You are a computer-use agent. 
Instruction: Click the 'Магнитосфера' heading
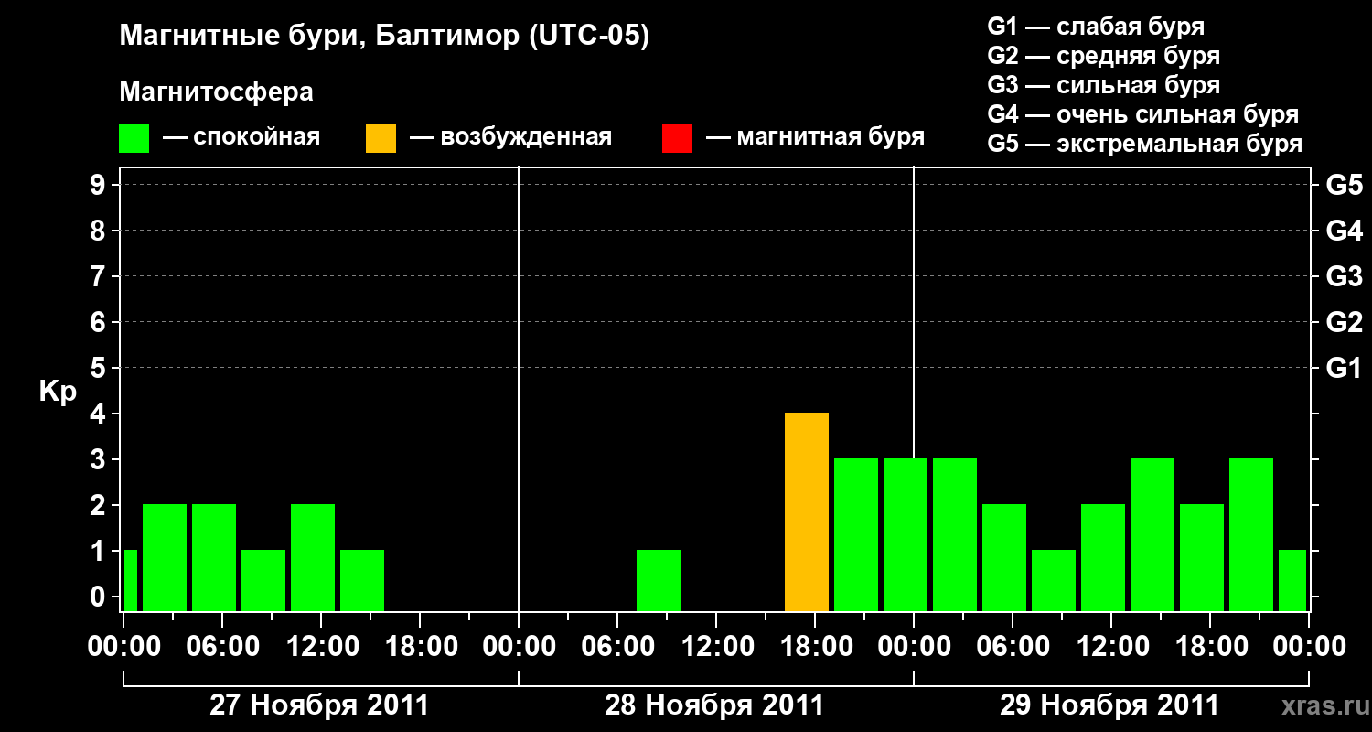pyautogui.click(x=216, y=92)
